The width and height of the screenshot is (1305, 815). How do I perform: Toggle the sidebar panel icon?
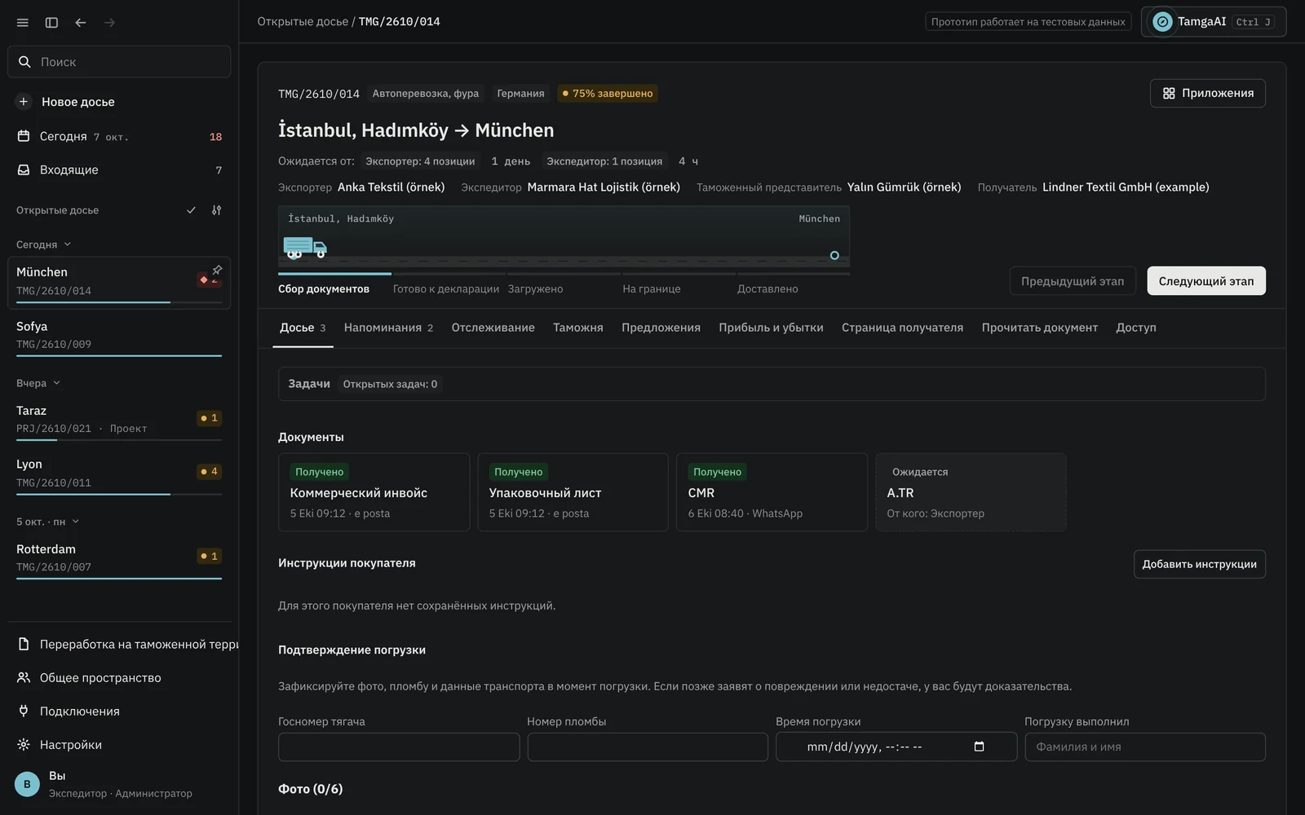(51, 23)
